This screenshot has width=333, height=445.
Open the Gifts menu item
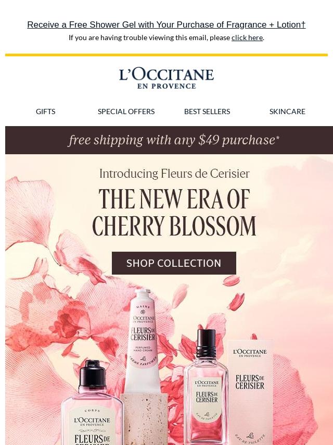tap(45, 112)
